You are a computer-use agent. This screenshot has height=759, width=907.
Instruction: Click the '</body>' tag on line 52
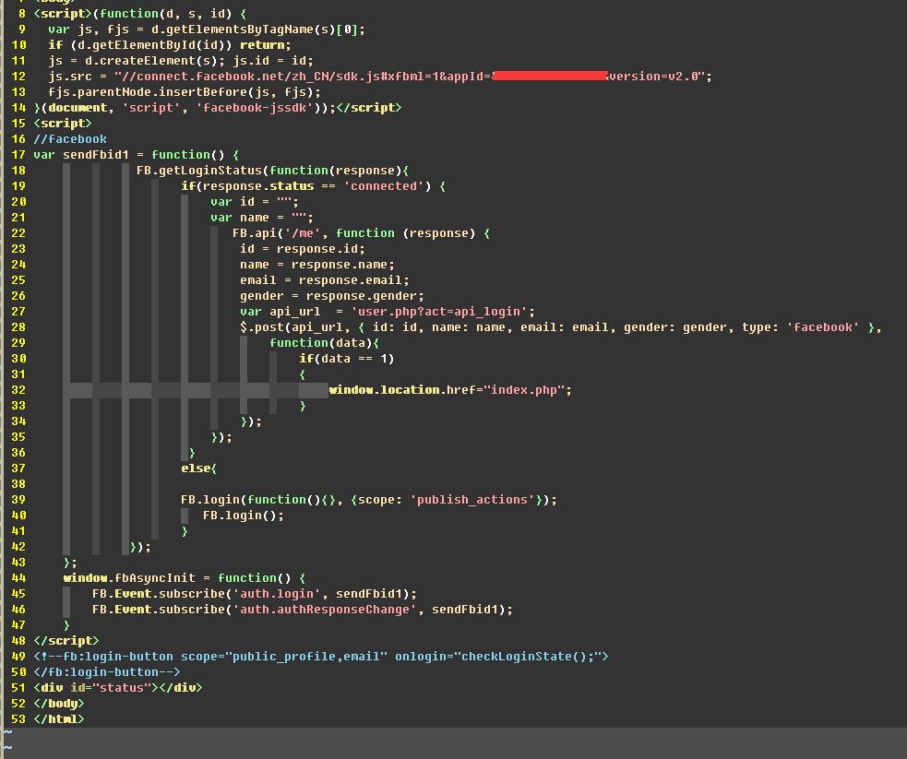pyautogui.click(x=59, y=703)
